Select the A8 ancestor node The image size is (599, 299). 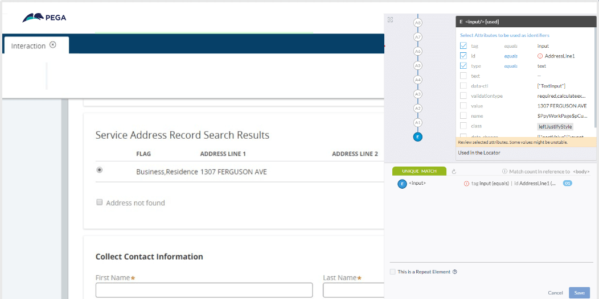click(418, 23)
